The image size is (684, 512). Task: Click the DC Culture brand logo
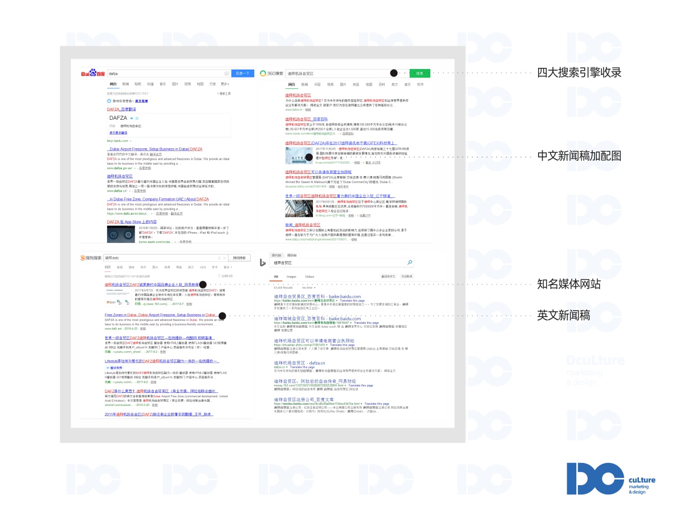coord(611,478)
